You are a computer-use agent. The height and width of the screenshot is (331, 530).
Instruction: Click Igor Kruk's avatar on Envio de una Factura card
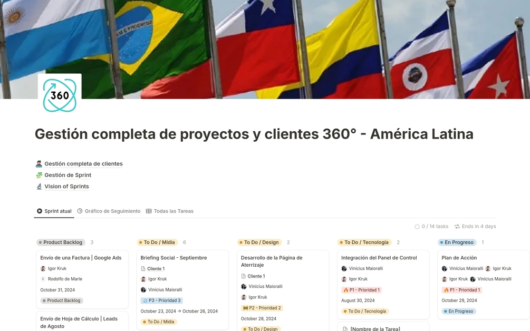[x=43, y=268]
